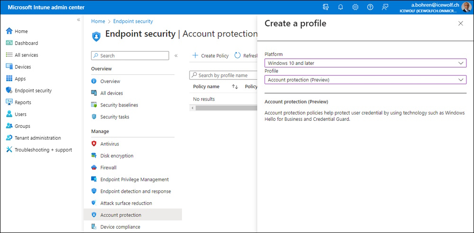Click the Search by profile name field
This screenshot has height=233, width=474.
(x=223, y=75)
